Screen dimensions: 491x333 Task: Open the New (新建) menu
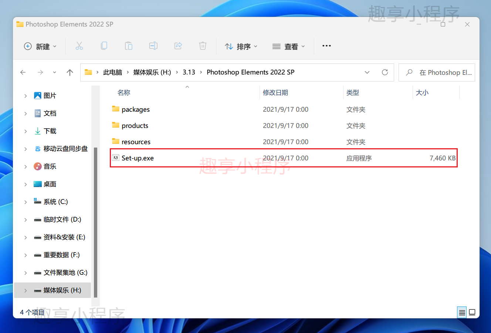[x=40, y=46]
